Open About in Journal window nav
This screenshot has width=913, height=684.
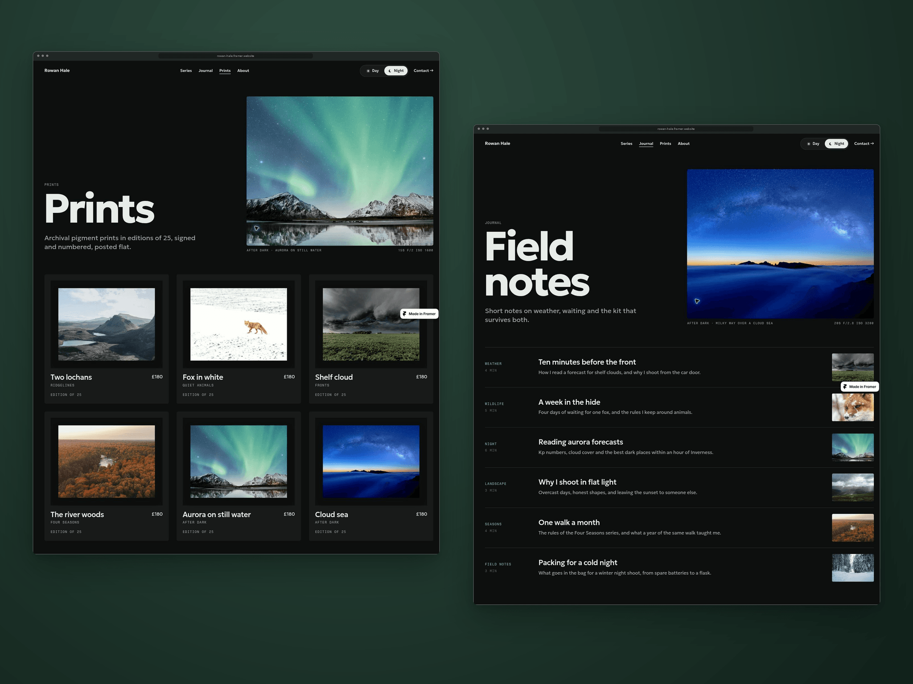(x=683, y=144)
